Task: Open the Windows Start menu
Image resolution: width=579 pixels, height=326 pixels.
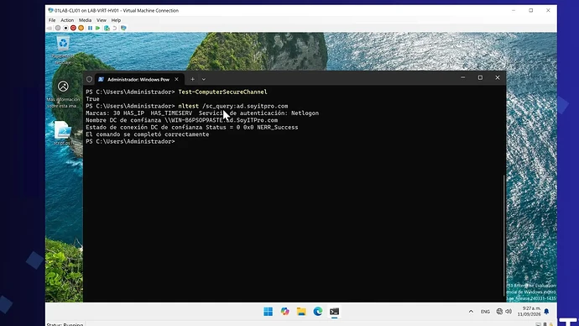Action: tap(268, 312)
